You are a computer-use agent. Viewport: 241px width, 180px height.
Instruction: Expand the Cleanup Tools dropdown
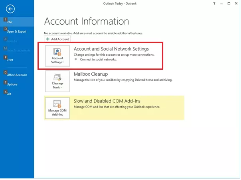click(x=57, y=81)
